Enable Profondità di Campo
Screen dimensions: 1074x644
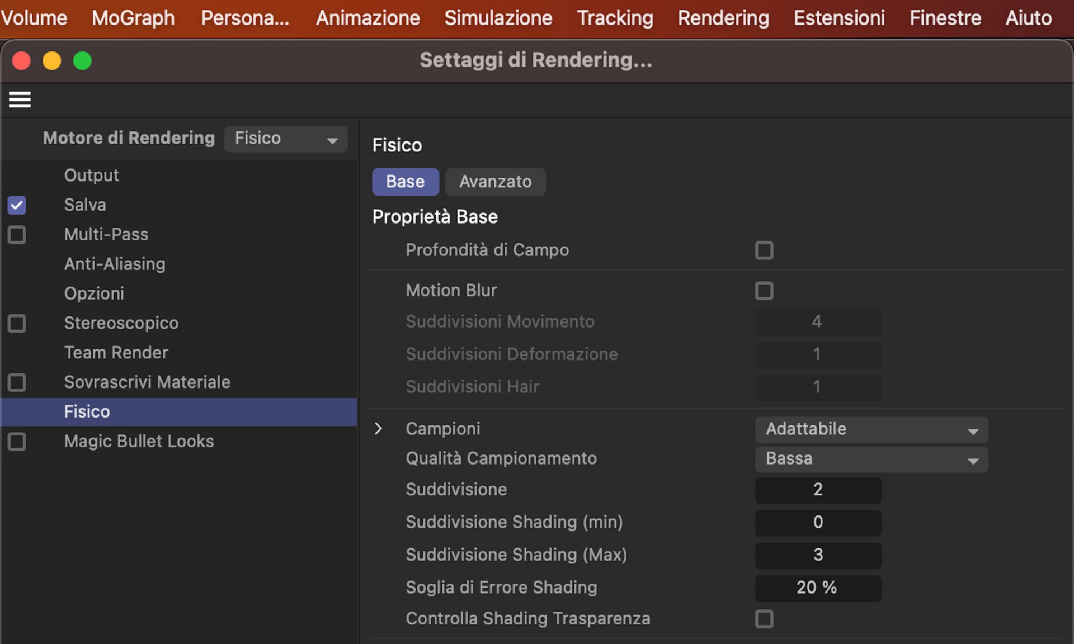764,250
